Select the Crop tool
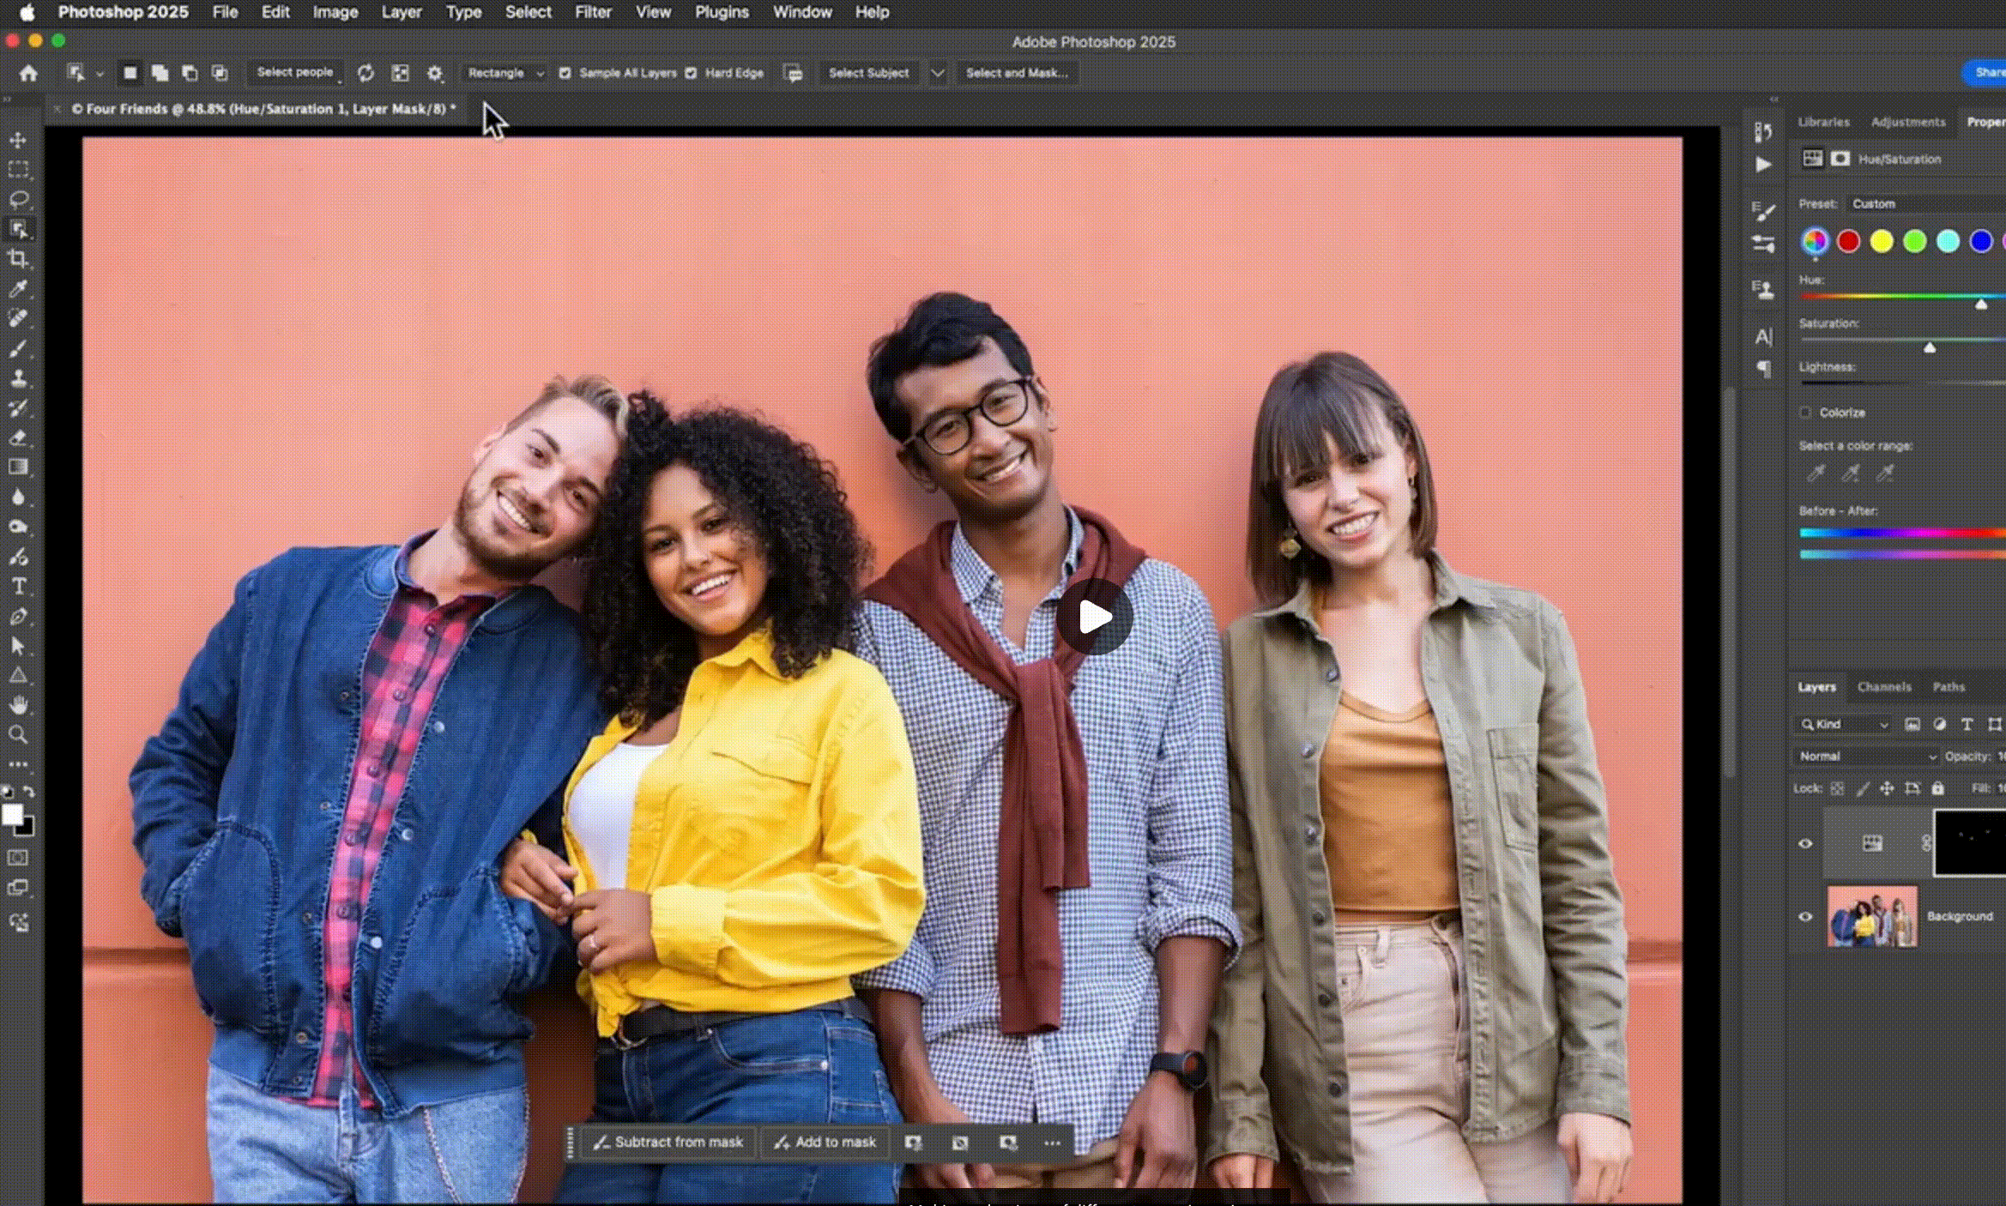The height and width of the screenshot is (1206, 2006). pos(18,259)
